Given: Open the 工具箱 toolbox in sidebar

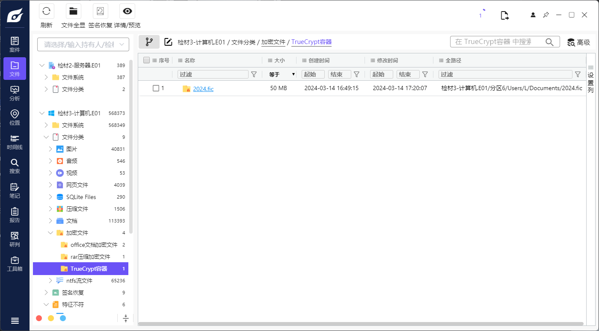Looking at the screenshot, I should (x=15, y=264).
